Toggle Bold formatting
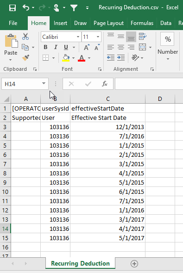This screenshot has width=183, height=273. 45,47
